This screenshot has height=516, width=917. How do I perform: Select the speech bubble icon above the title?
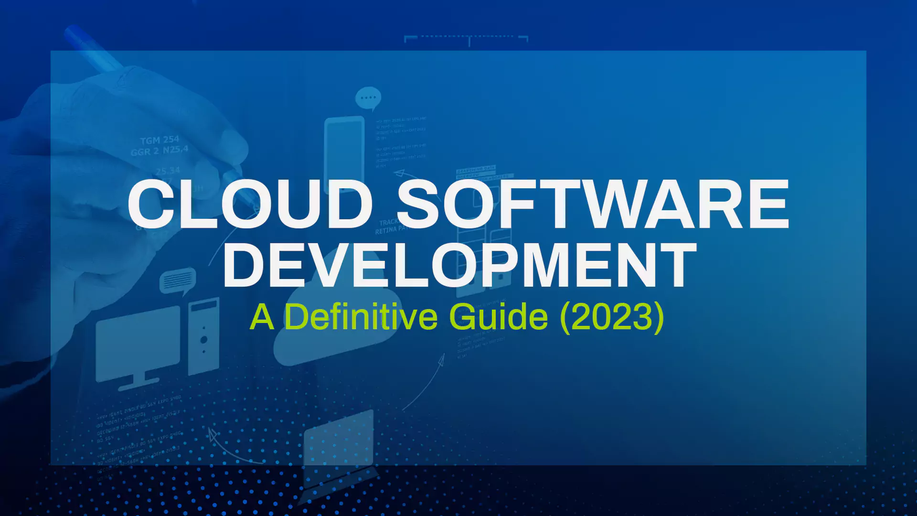click(x=368, y=97)
